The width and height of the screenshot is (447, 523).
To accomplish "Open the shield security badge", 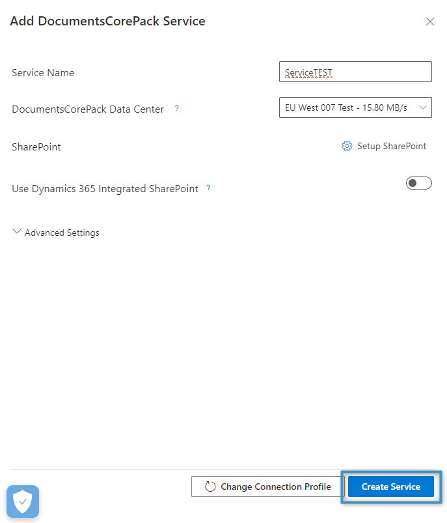I will point(23,502).
